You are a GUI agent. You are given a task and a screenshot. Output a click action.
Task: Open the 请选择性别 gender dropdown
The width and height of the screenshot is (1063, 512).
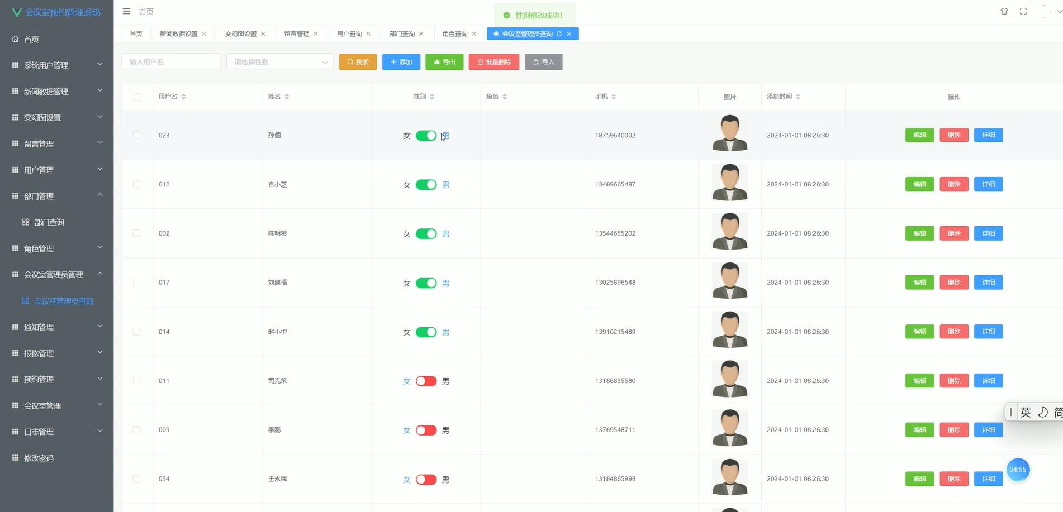(279, 62)
